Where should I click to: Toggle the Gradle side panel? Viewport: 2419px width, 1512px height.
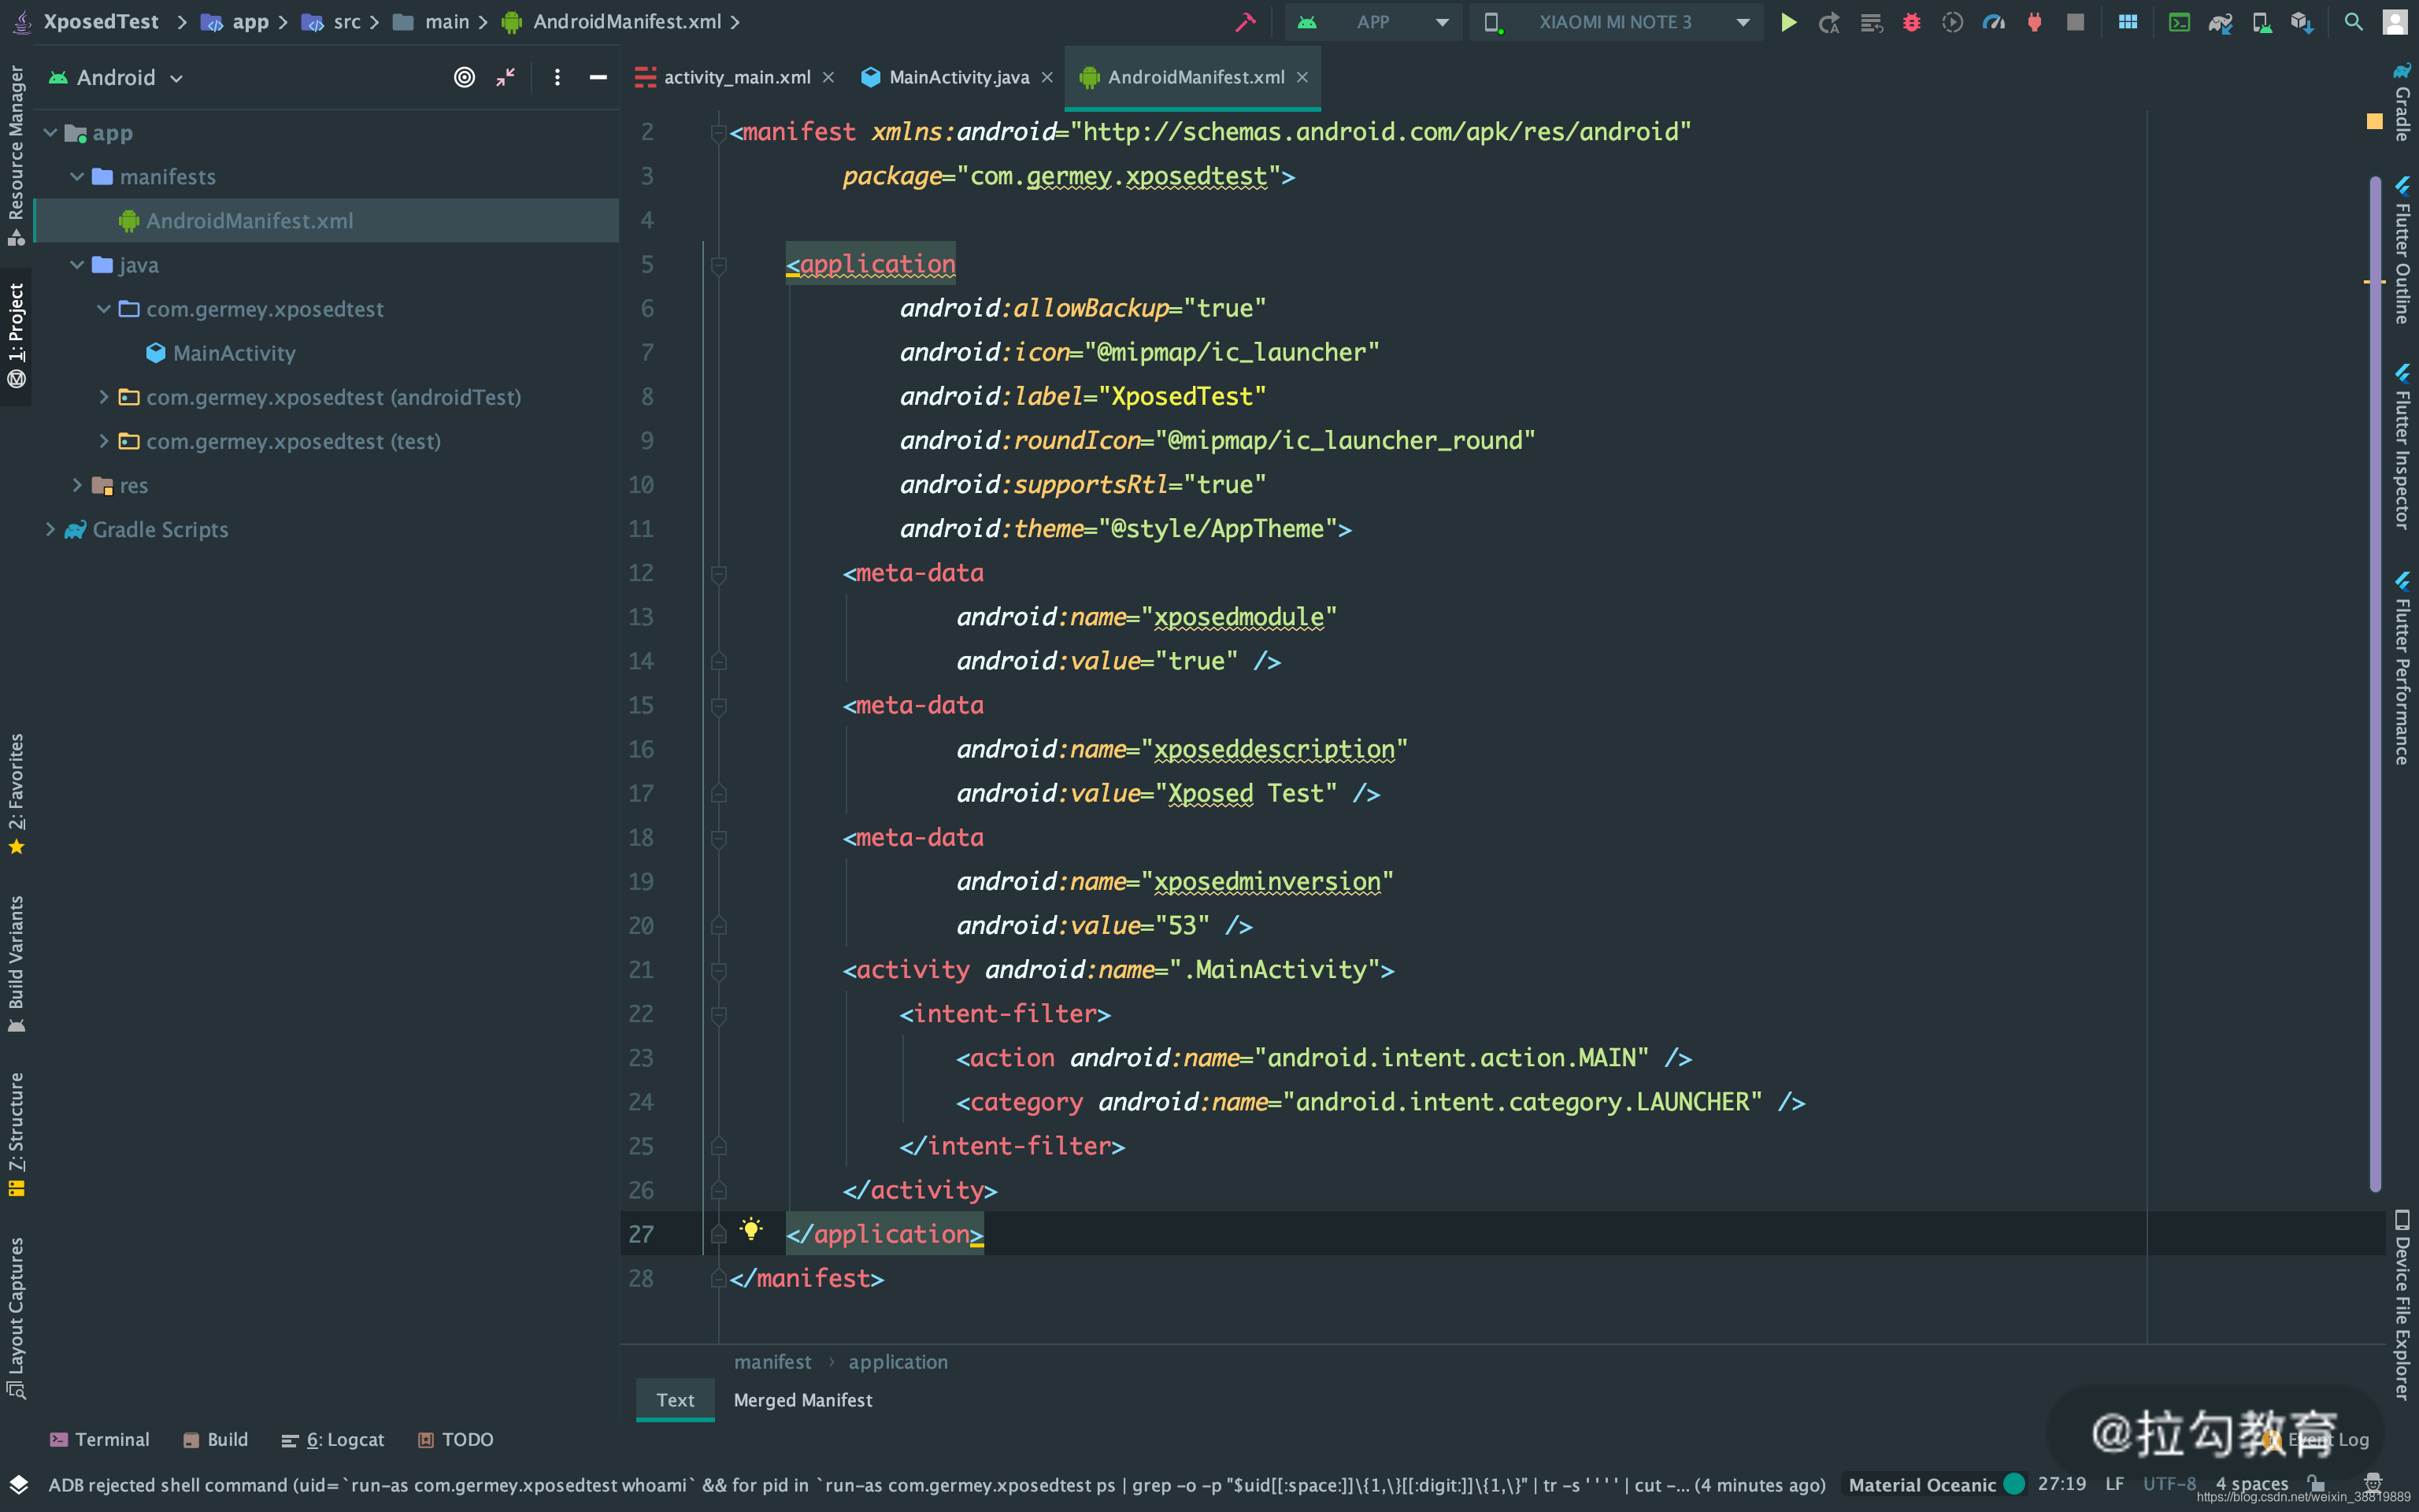[x=2402, y=101]
